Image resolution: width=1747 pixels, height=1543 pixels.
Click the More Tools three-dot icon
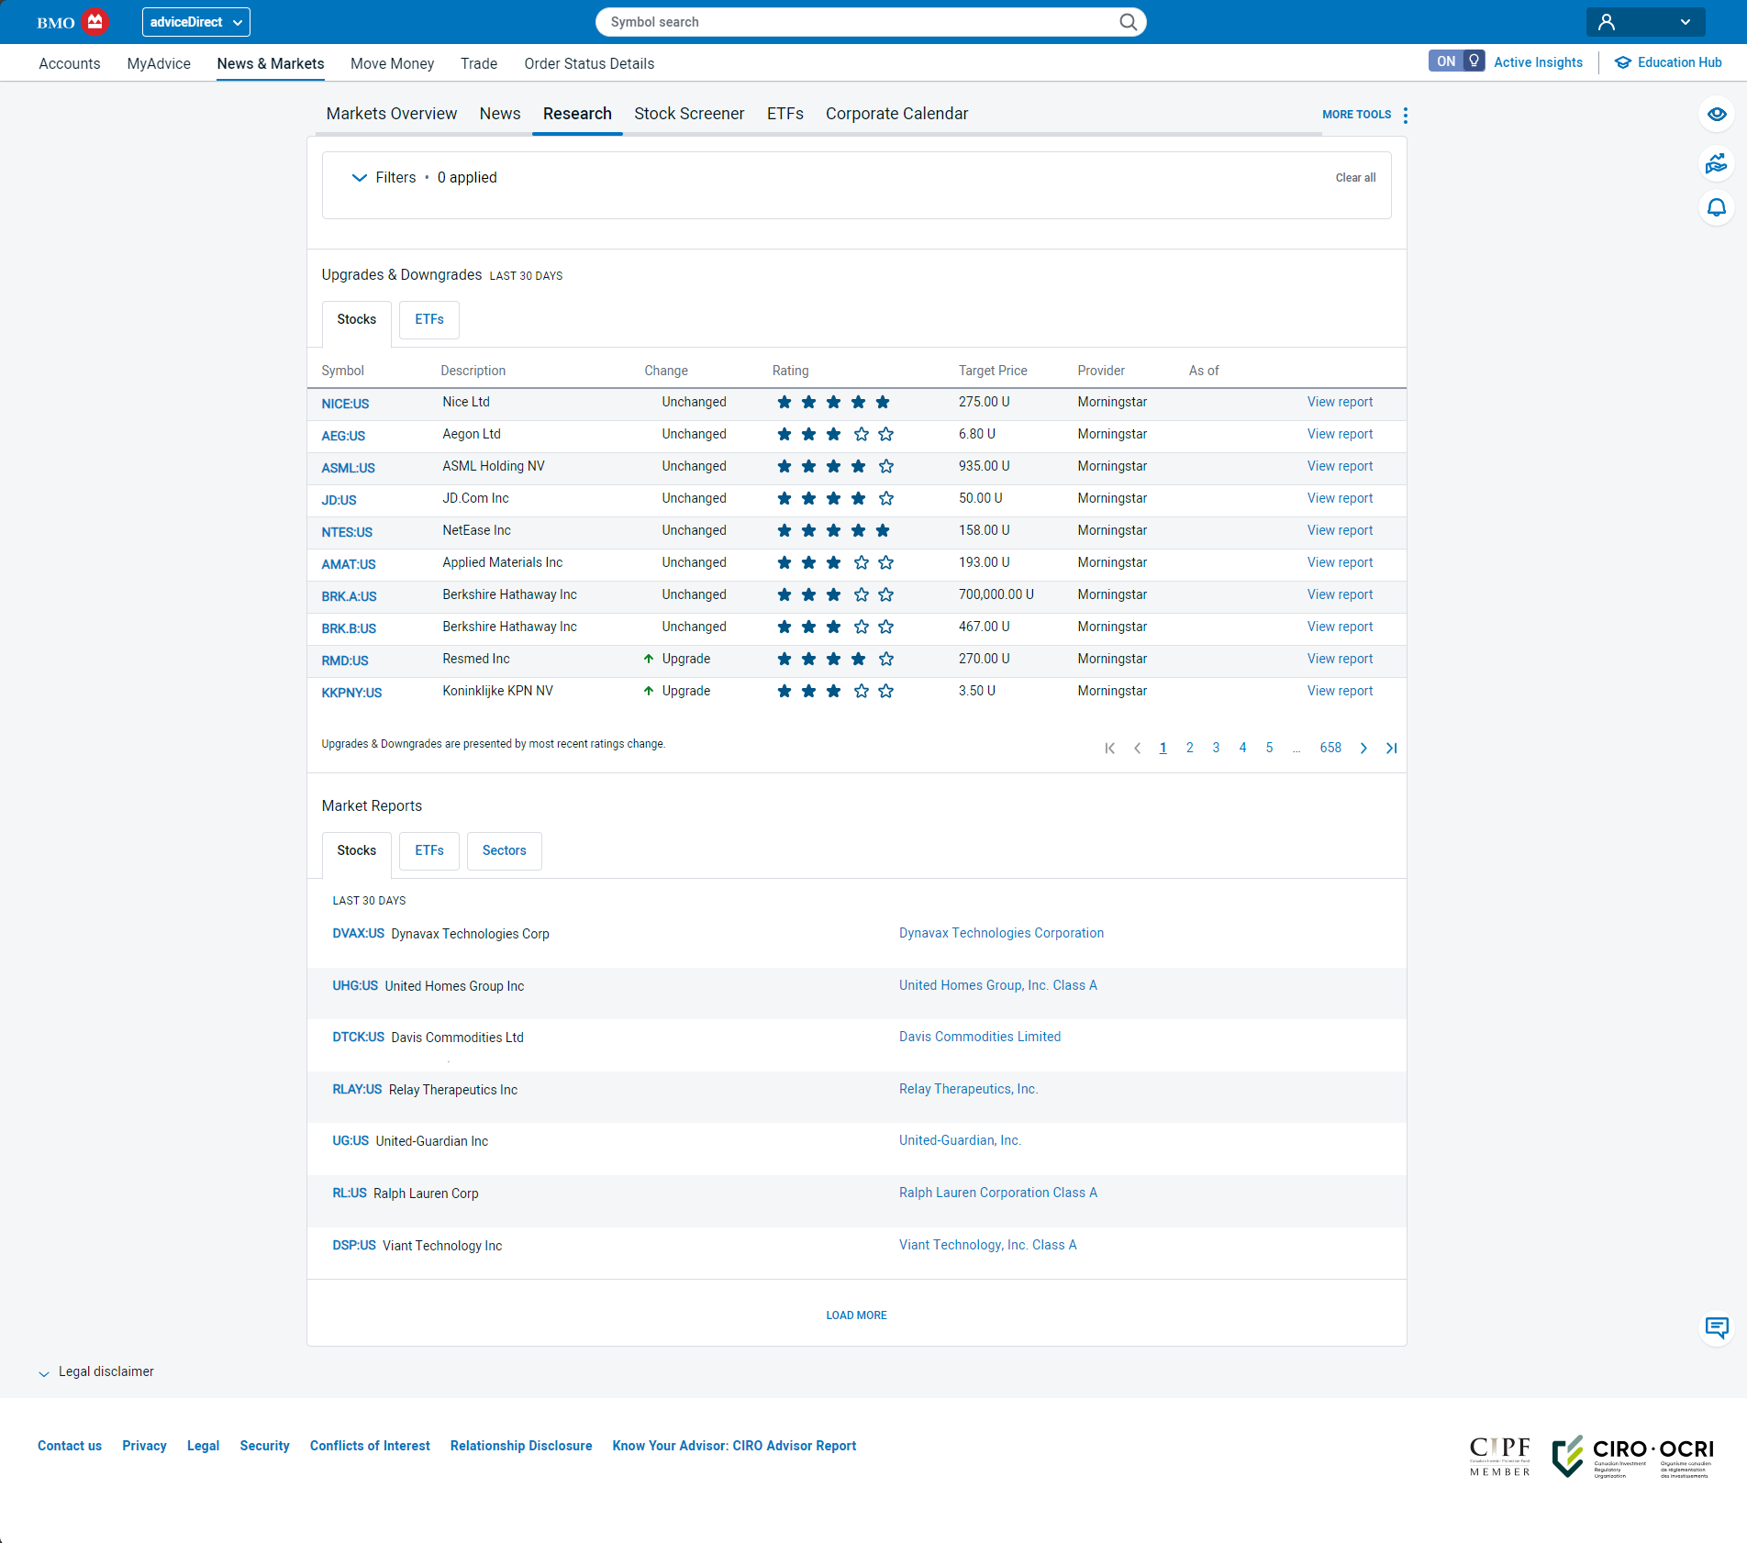pos(1406,115)
